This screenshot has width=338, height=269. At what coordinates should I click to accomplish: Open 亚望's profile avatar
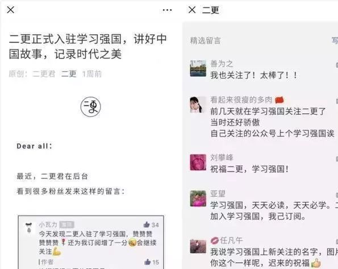coord(198,198)
